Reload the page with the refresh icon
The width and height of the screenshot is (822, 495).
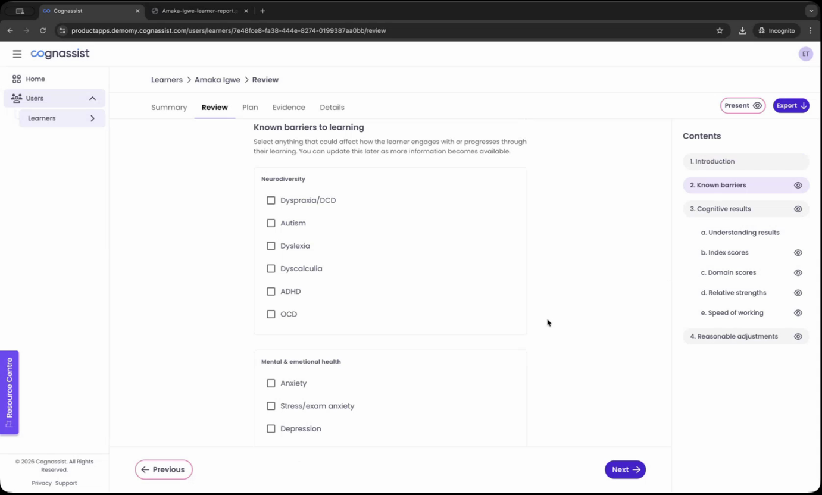coord(43,30)
